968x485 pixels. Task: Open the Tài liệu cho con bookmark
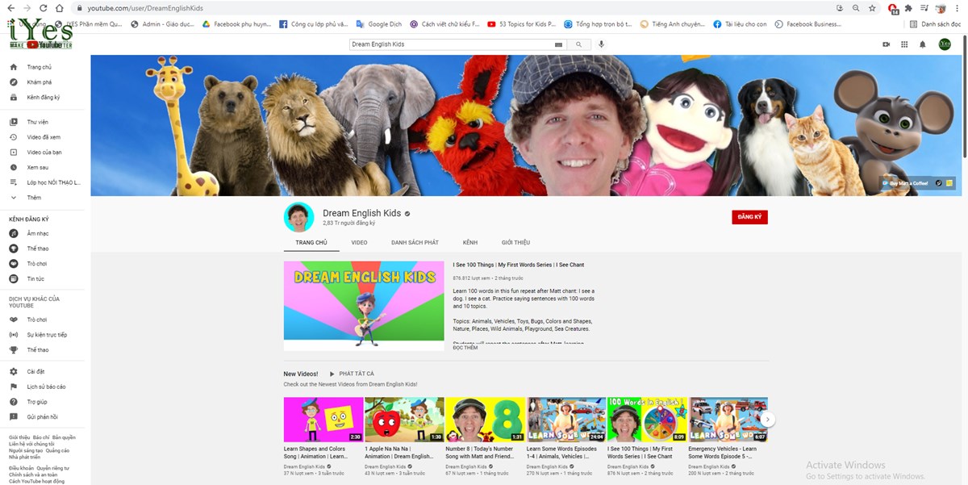click(740, 24)
